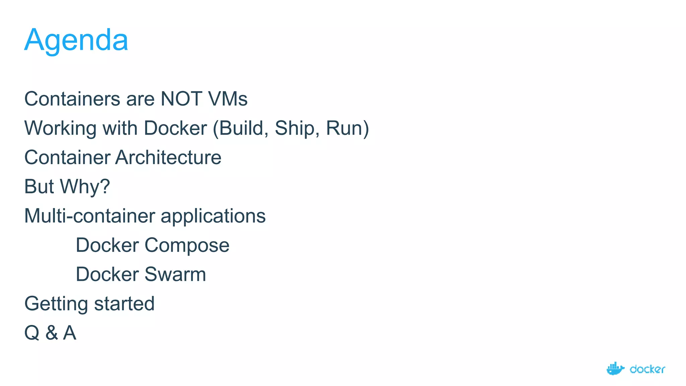Click the word Swarm
The width and height of the screenshot is (686, 386).
175,274
